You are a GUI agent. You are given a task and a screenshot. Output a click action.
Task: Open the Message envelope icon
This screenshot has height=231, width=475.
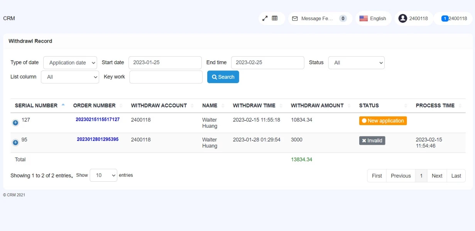(x=295, y=18)
